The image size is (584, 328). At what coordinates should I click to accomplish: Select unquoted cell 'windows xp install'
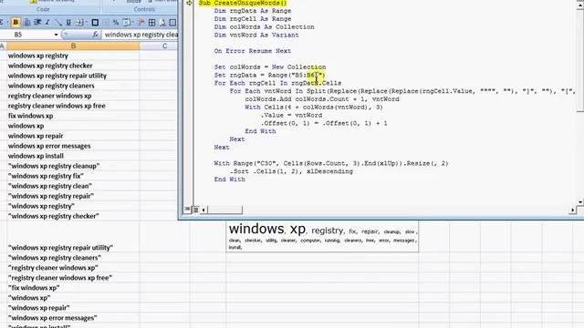73,156
